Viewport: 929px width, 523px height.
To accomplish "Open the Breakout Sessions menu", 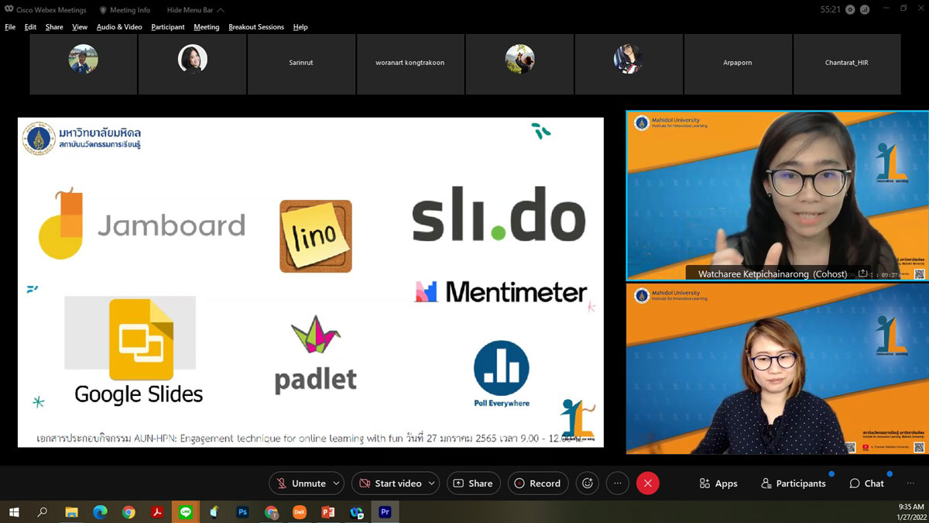I will (256, 27).
